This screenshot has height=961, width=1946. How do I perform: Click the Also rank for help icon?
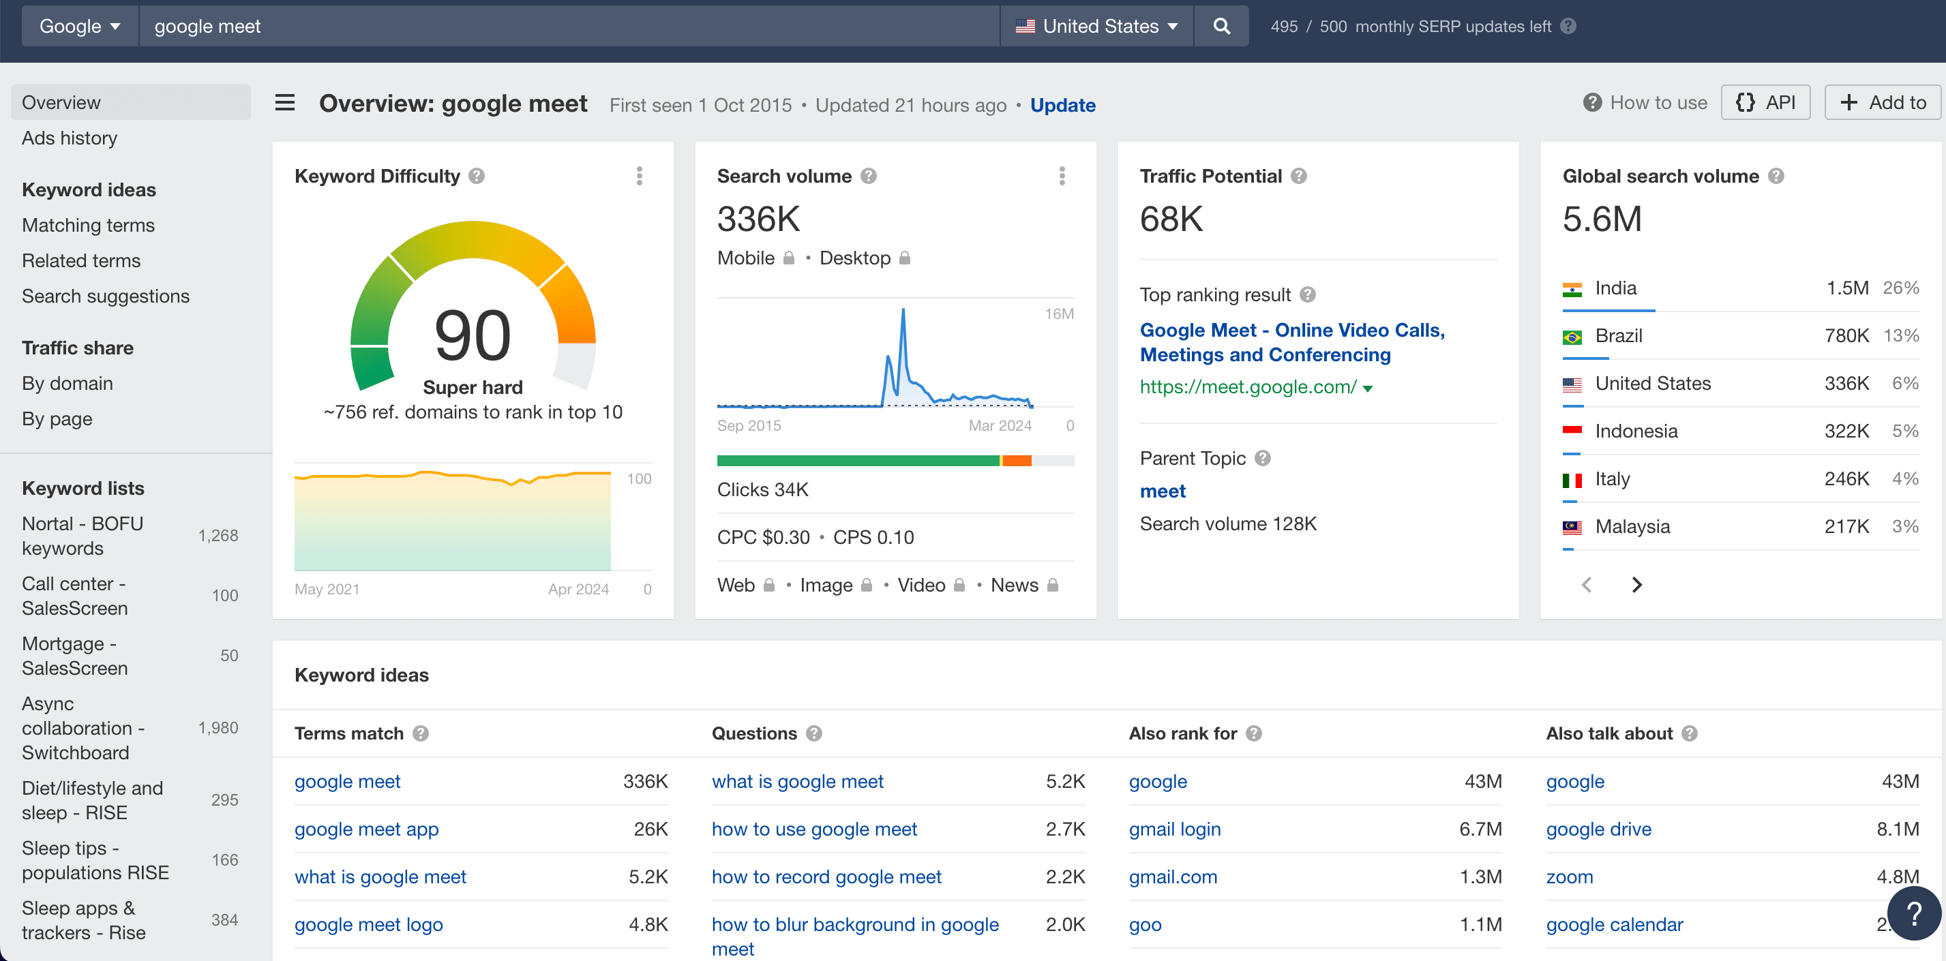coord(1253,733)
